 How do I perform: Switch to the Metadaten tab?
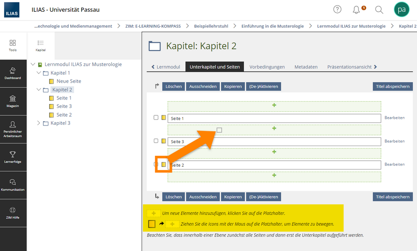pos(306,67)
